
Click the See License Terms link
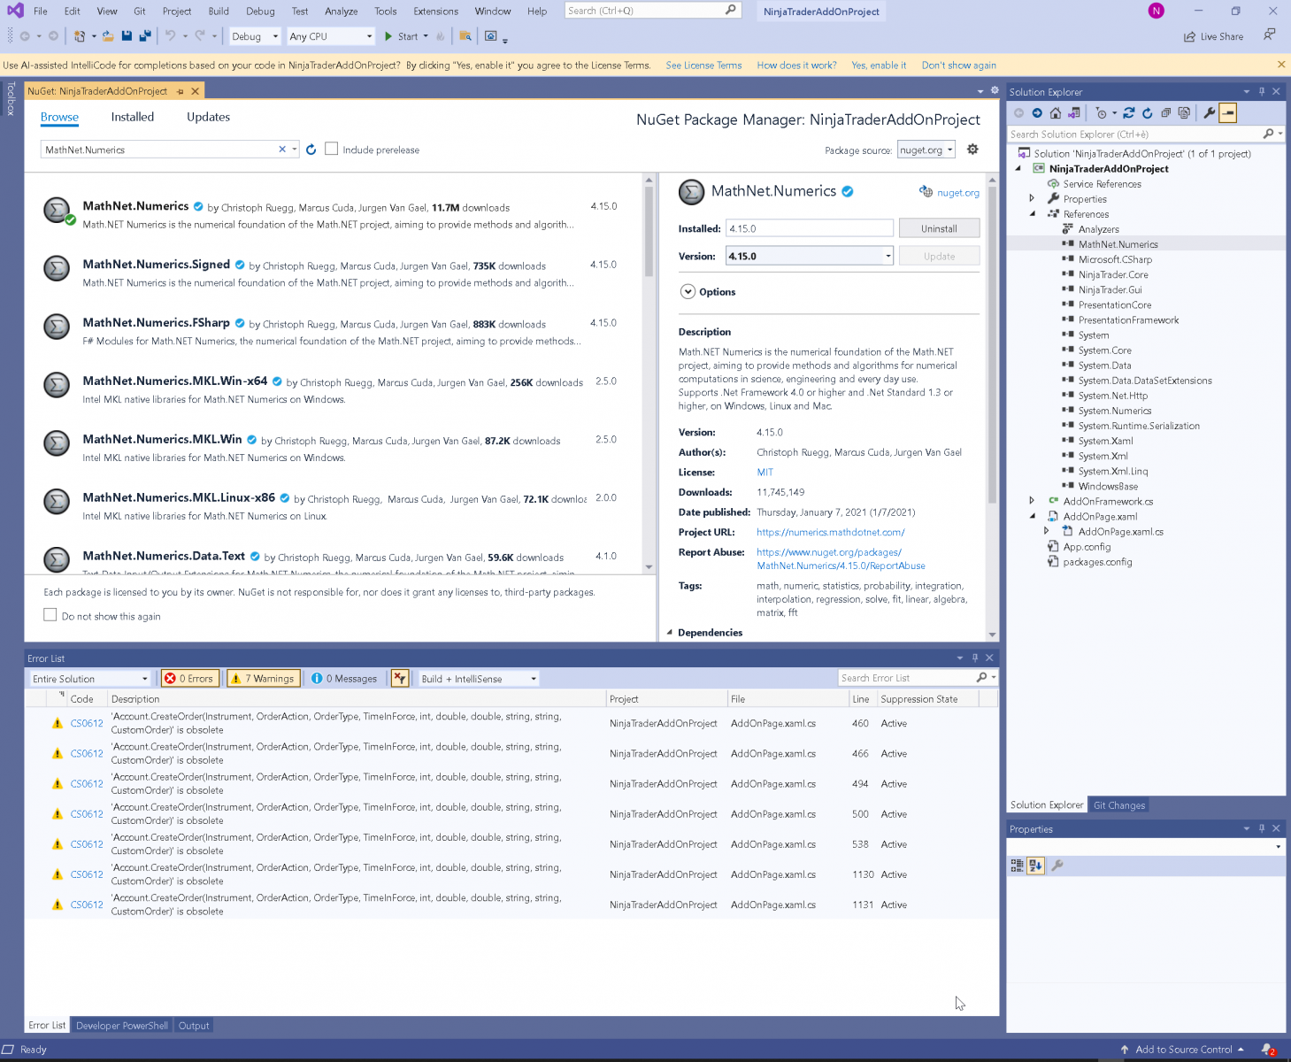click(x=703, y=65)
